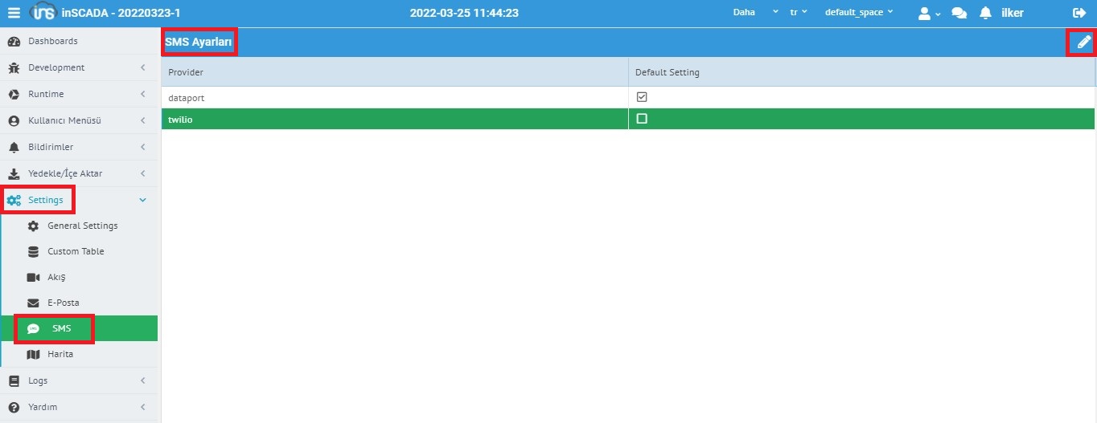Open Akış submenu item
The image size is (1097, 423).
click(x=79, y=277)
